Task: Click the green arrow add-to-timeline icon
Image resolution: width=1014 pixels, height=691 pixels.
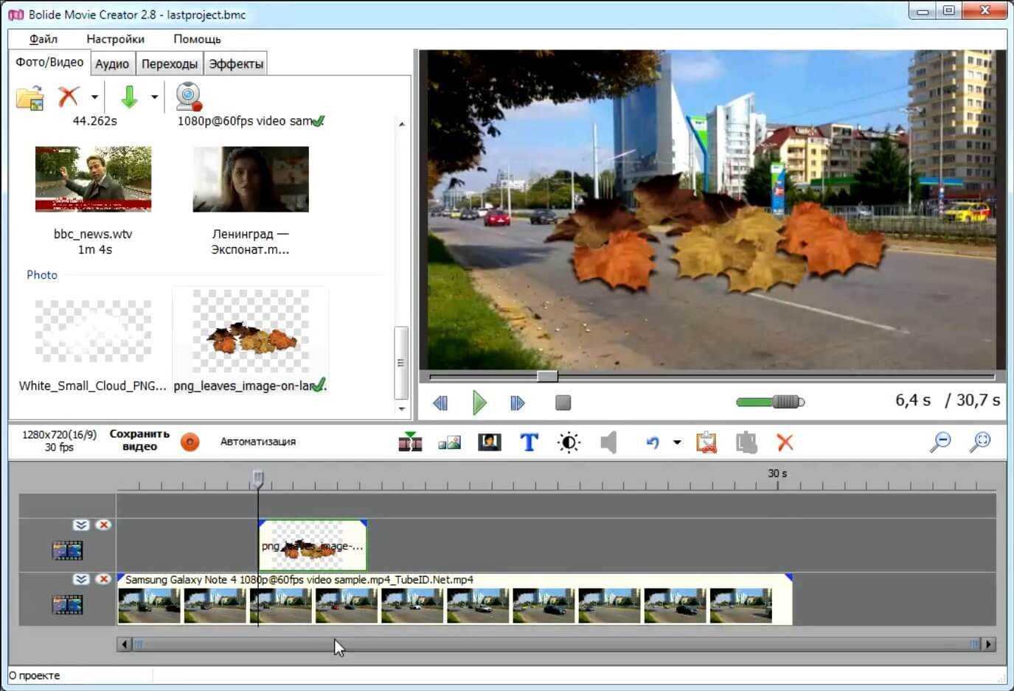Action: (x=129, y=96)
